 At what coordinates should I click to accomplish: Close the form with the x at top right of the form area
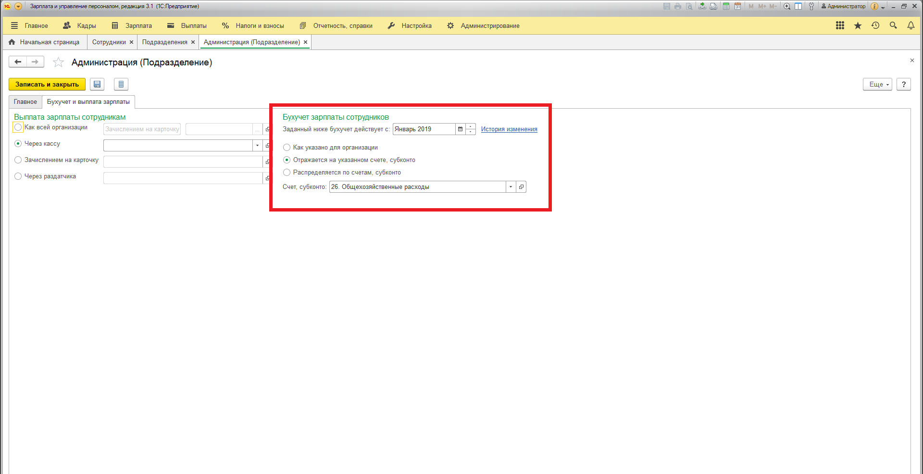tap(912, 61)
